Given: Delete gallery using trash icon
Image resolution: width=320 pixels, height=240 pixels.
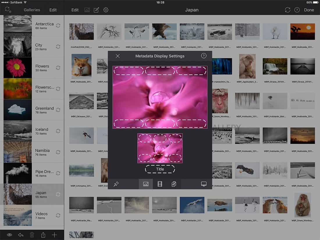Looking at the screenshot, I should click(x=32, y=235).
